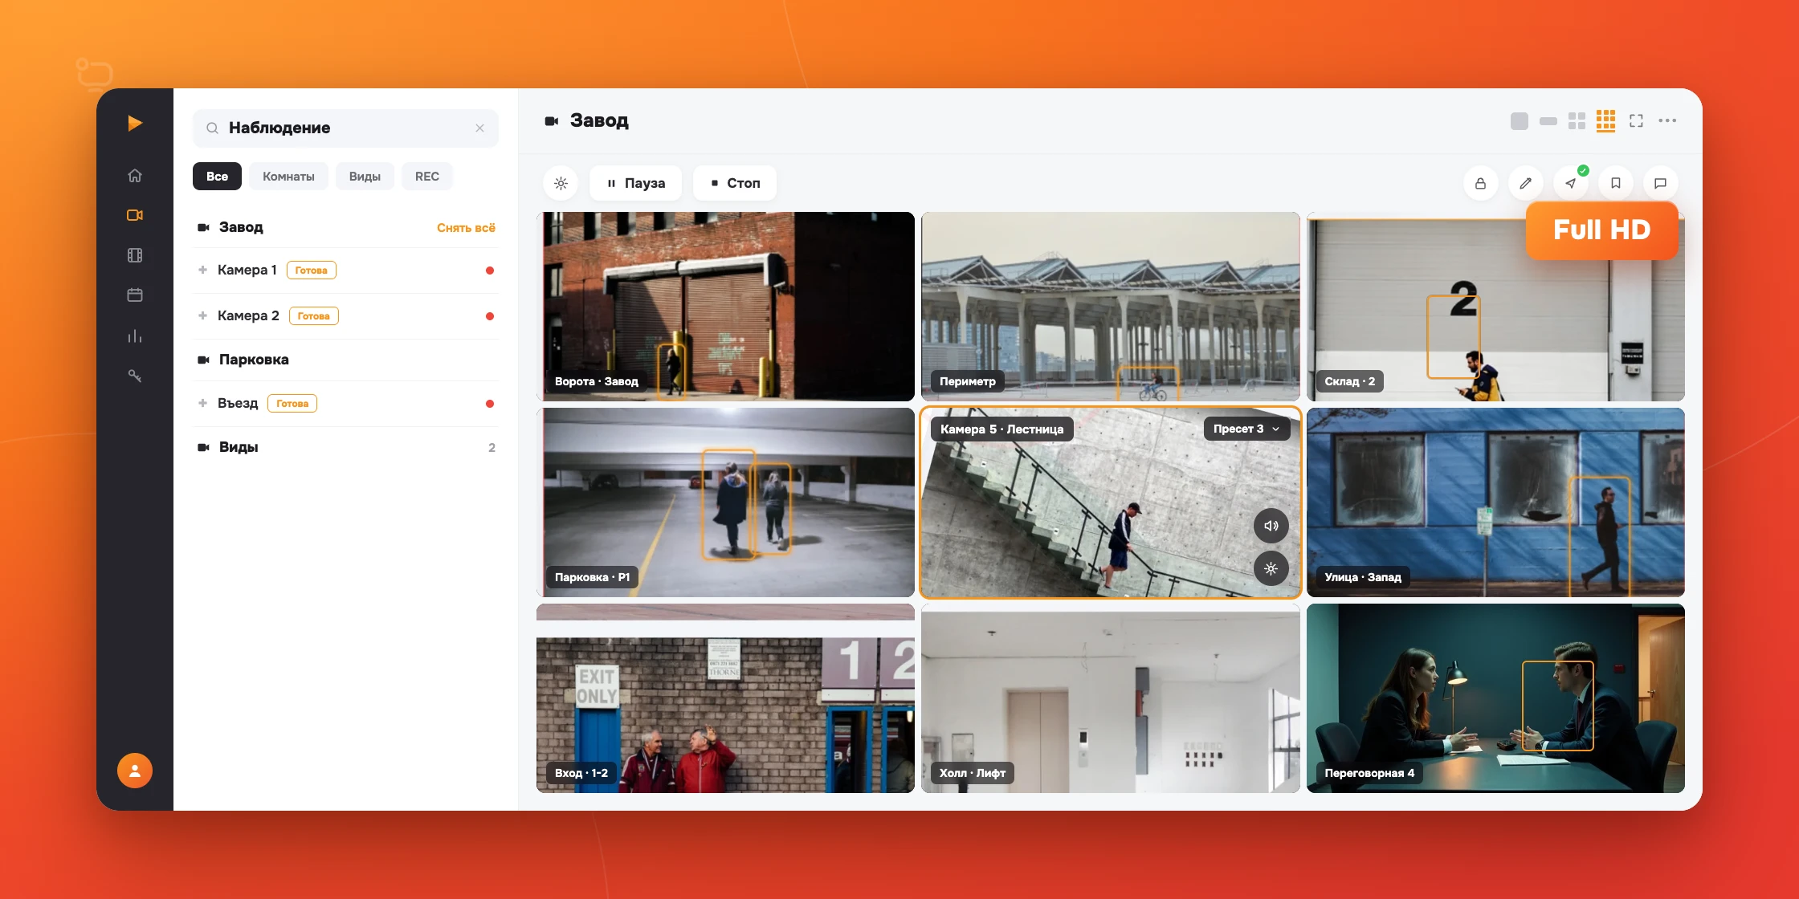1799x899 pixels.
Task: Click the Завод header title
Action: click(599, 121)
